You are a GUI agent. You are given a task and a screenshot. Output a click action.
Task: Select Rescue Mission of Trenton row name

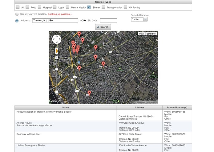pyautogui.click(x=44, y=112)
